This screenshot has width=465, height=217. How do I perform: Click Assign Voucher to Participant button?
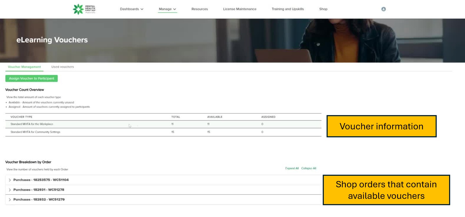coord(32,79)
